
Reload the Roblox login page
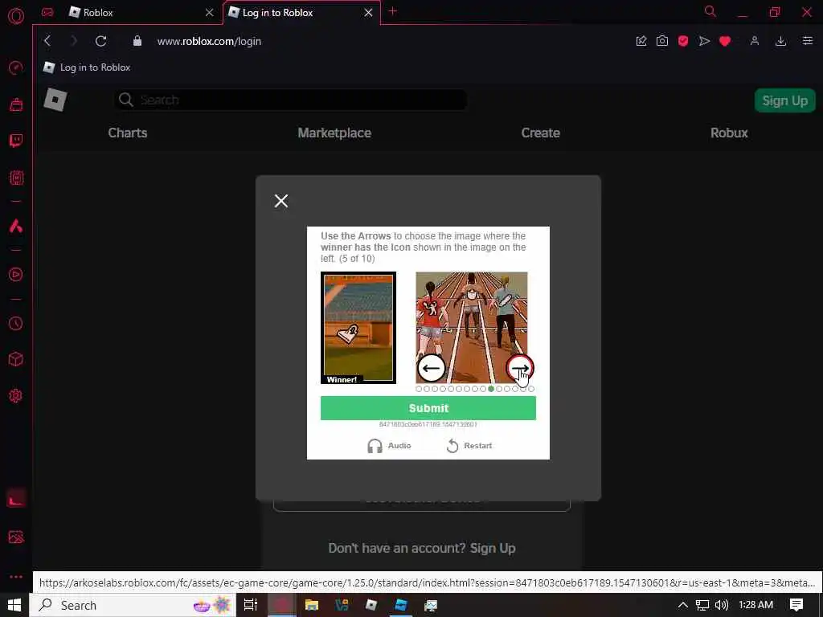click(x=100, y=41)
